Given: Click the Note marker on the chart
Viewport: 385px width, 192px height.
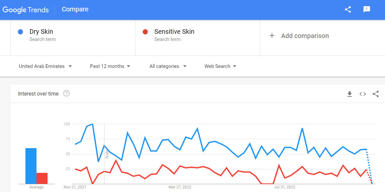Looking at the screenshot, I should pos(107,154).
